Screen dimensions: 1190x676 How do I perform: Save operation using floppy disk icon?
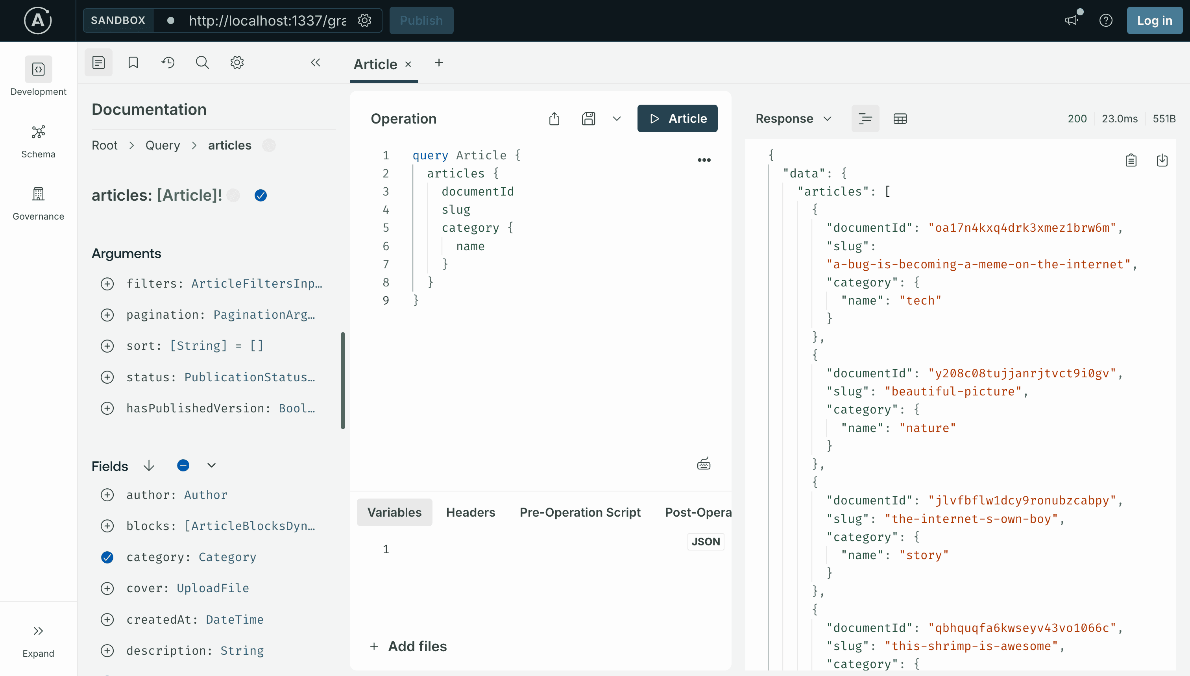coord(588,118)
